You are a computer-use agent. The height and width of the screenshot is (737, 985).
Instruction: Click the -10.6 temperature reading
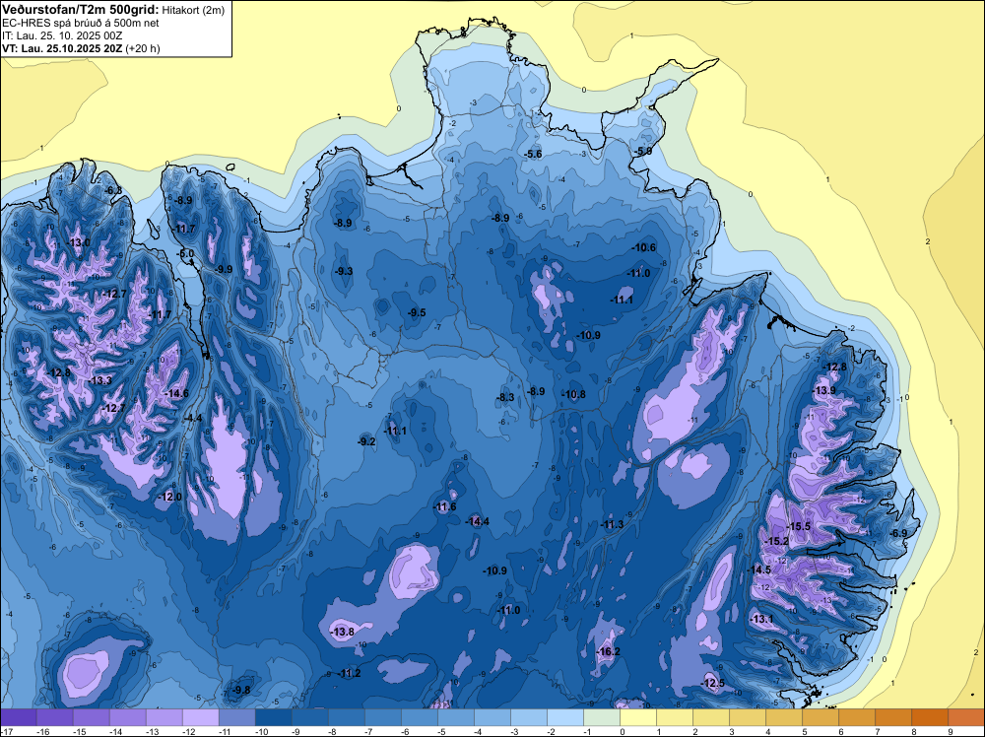pyautogui.click(x=644, y=247)
